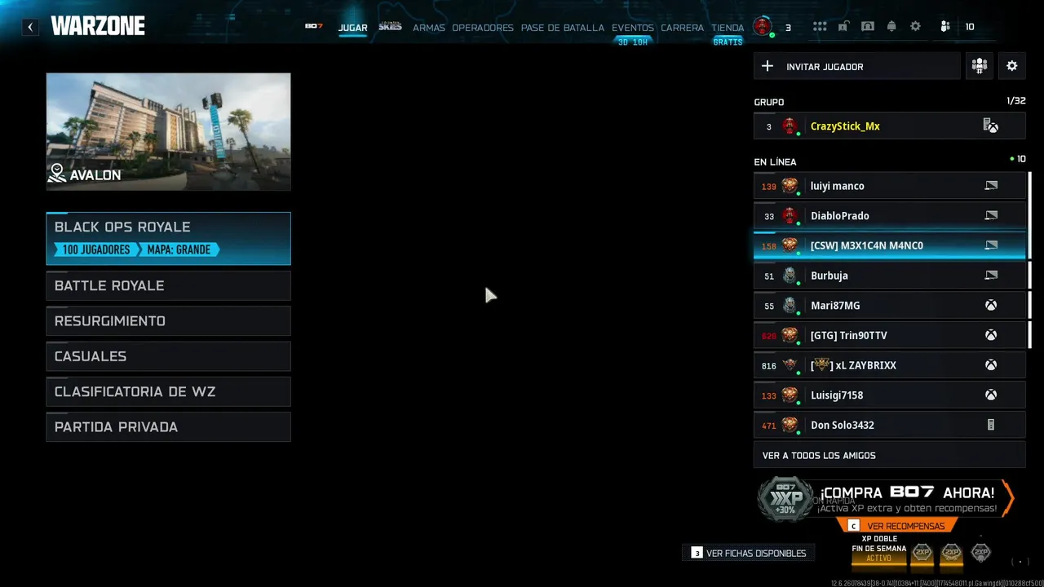Select Battle Royale mode

click(168, 286)
